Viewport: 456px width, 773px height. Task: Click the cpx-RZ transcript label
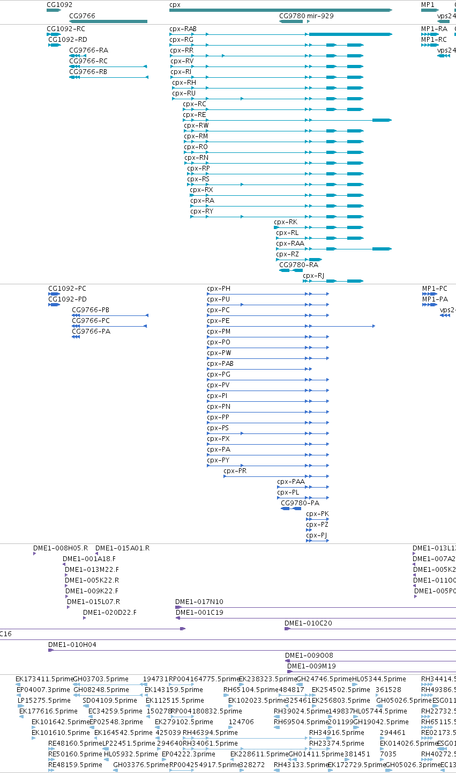[288, 254]
